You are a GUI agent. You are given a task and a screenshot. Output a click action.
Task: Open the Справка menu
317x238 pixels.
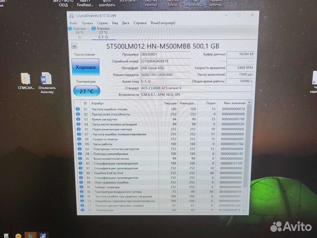[x=140, y=22]
